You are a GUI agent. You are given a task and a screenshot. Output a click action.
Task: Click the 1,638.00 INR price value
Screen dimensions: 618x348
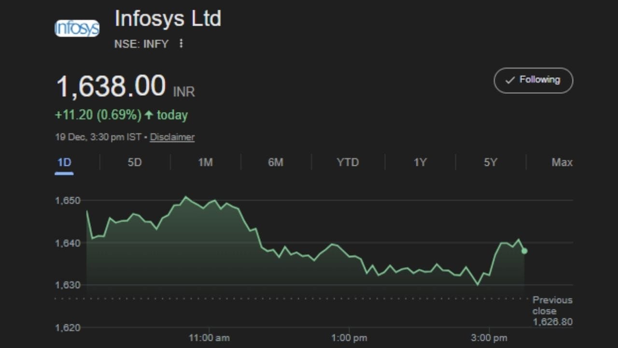click(x=112, y=87)
